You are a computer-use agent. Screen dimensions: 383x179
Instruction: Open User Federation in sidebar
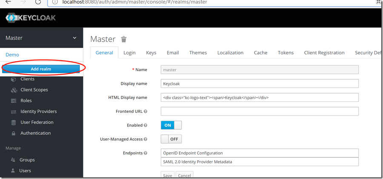(x=37, y=122)
